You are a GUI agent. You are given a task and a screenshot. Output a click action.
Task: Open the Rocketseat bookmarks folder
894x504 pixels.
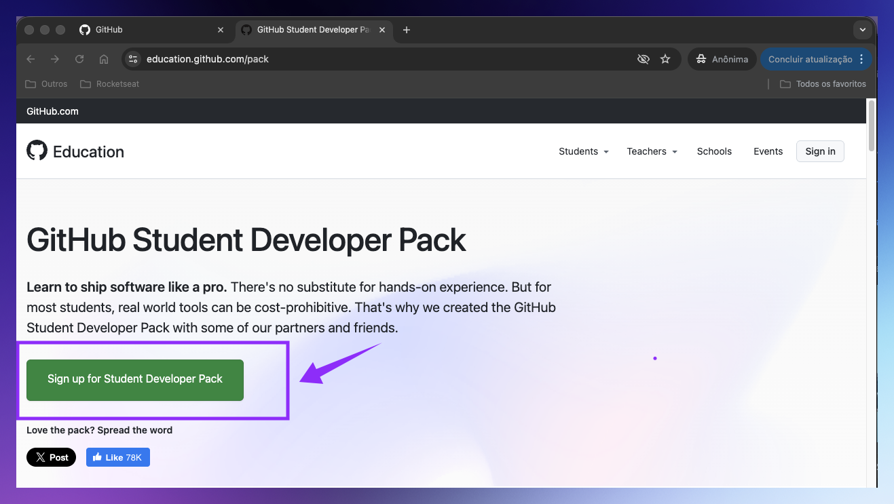click(109, 84)
